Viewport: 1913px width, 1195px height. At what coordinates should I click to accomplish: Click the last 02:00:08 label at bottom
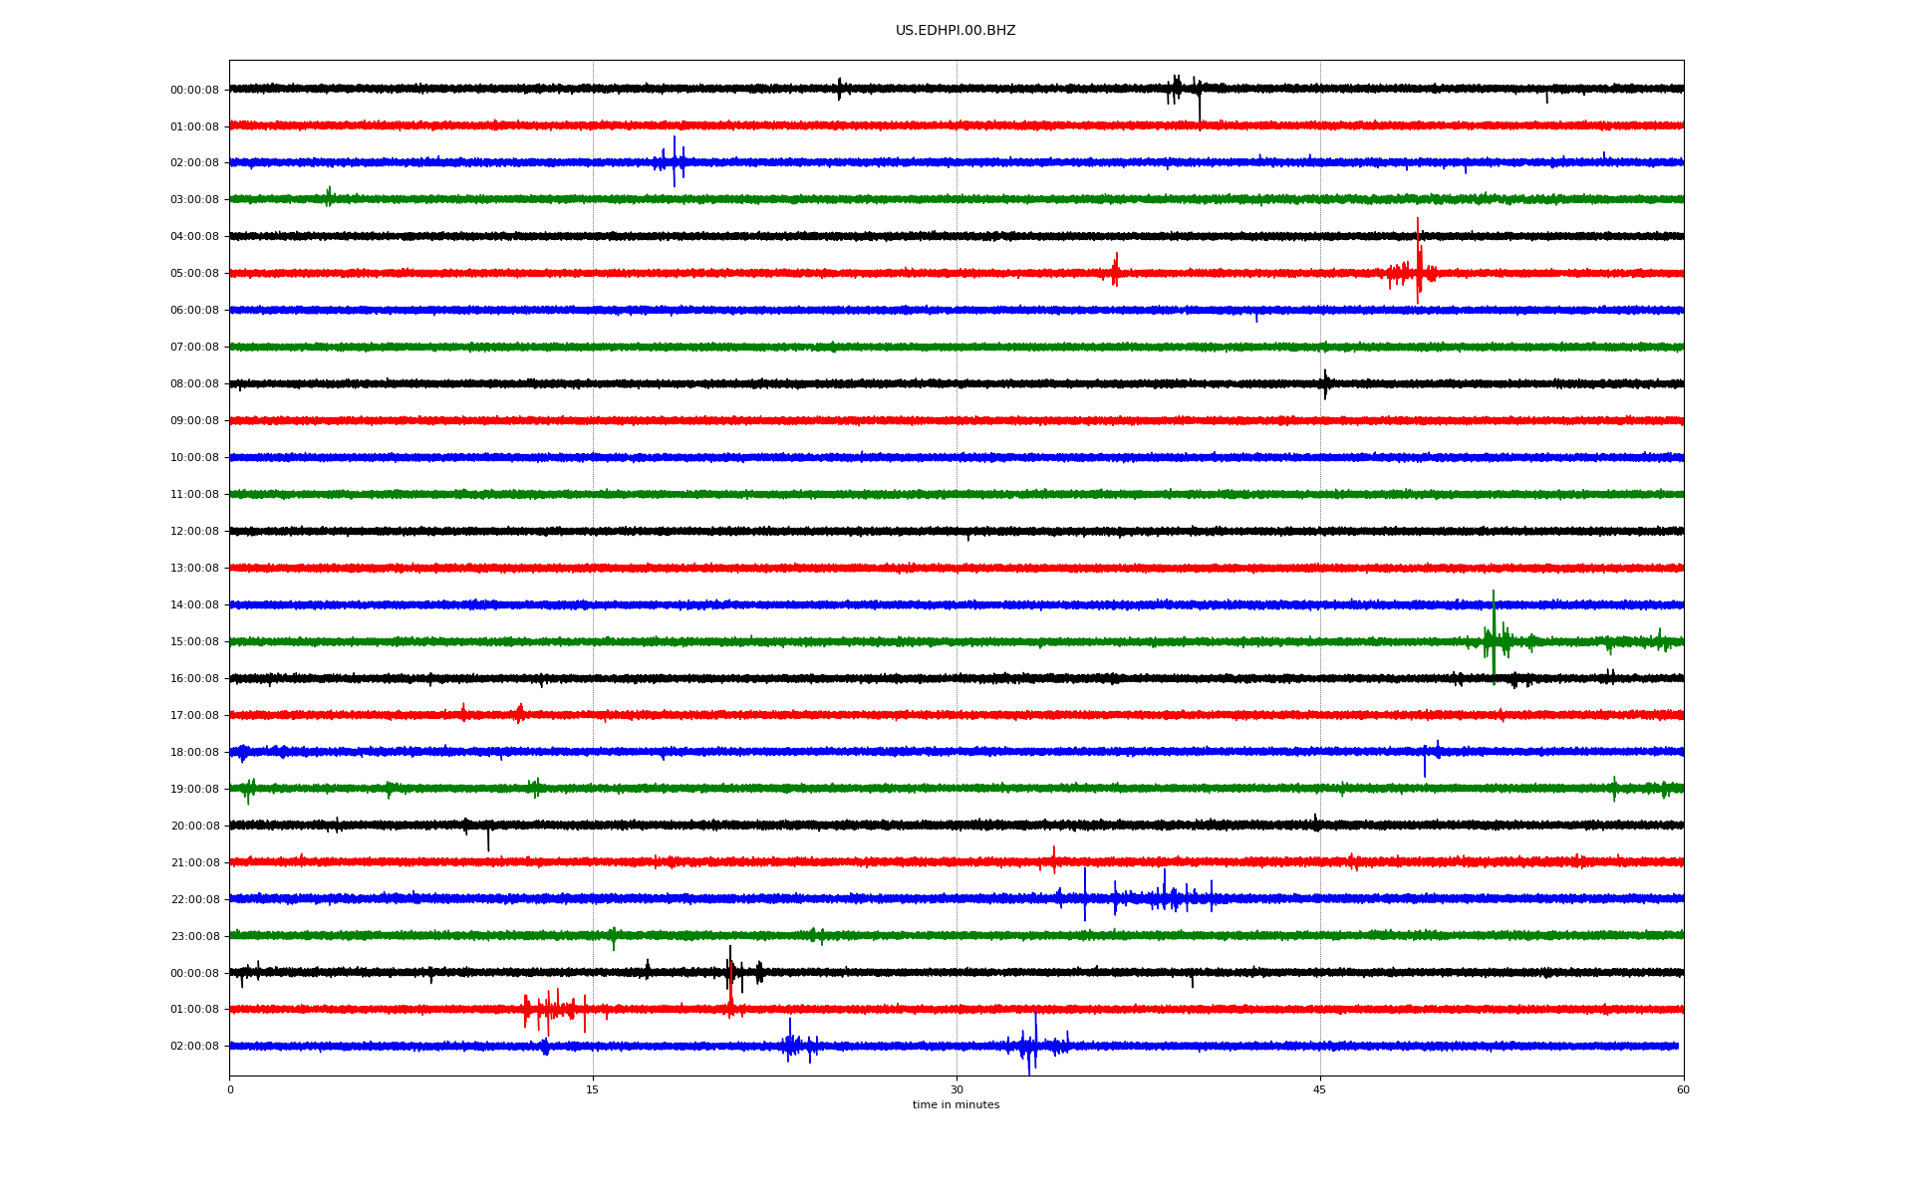[x=194, y=1047]
